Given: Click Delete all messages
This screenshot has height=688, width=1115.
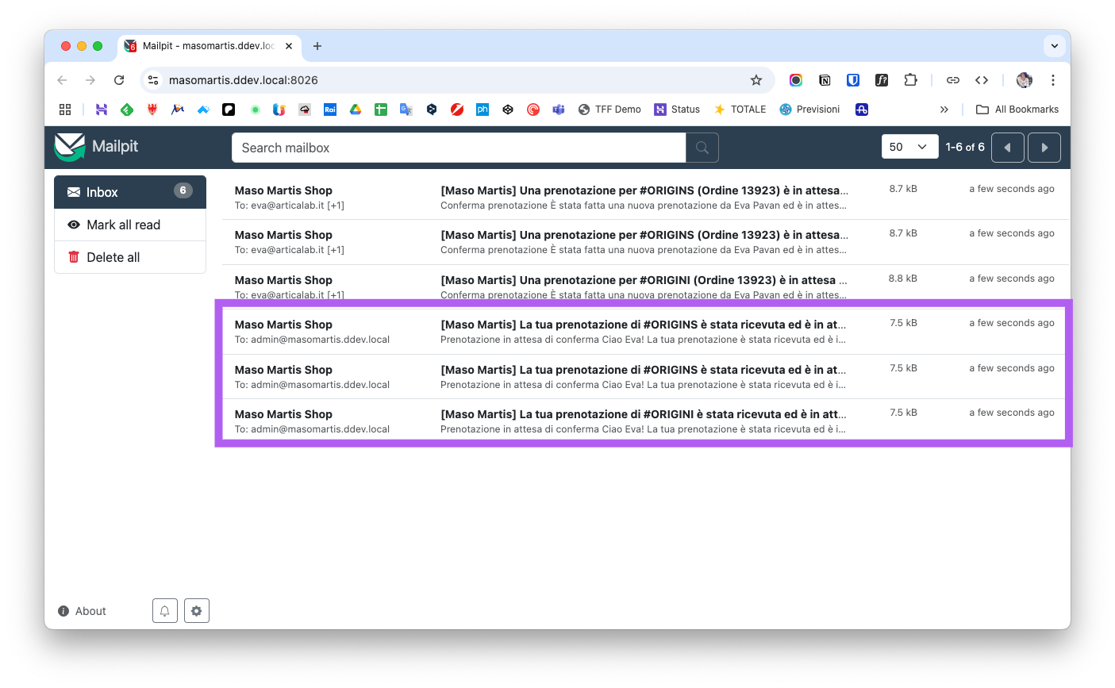Looking at the screenshot, I should tap(130, 257).
